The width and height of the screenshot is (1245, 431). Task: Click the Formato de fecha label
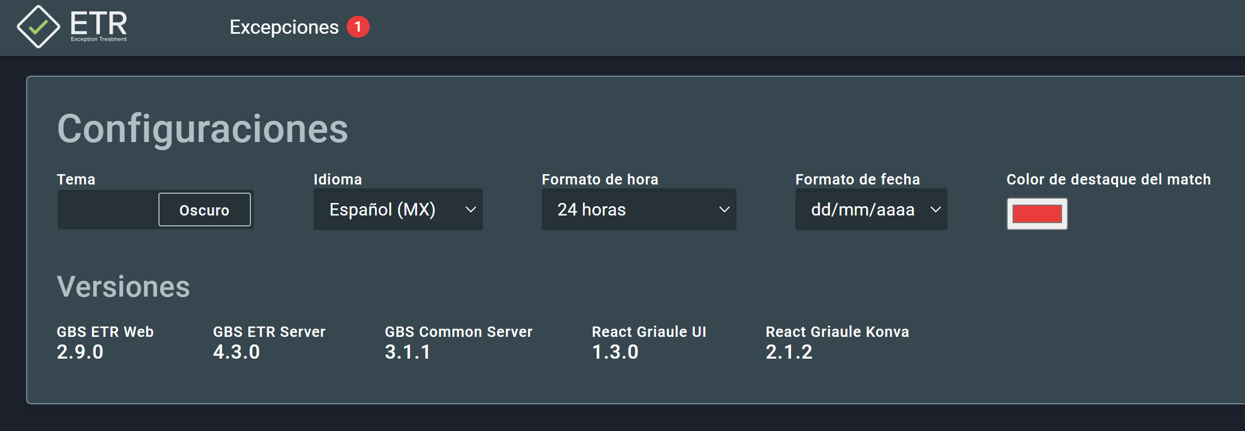coord(857,180)
